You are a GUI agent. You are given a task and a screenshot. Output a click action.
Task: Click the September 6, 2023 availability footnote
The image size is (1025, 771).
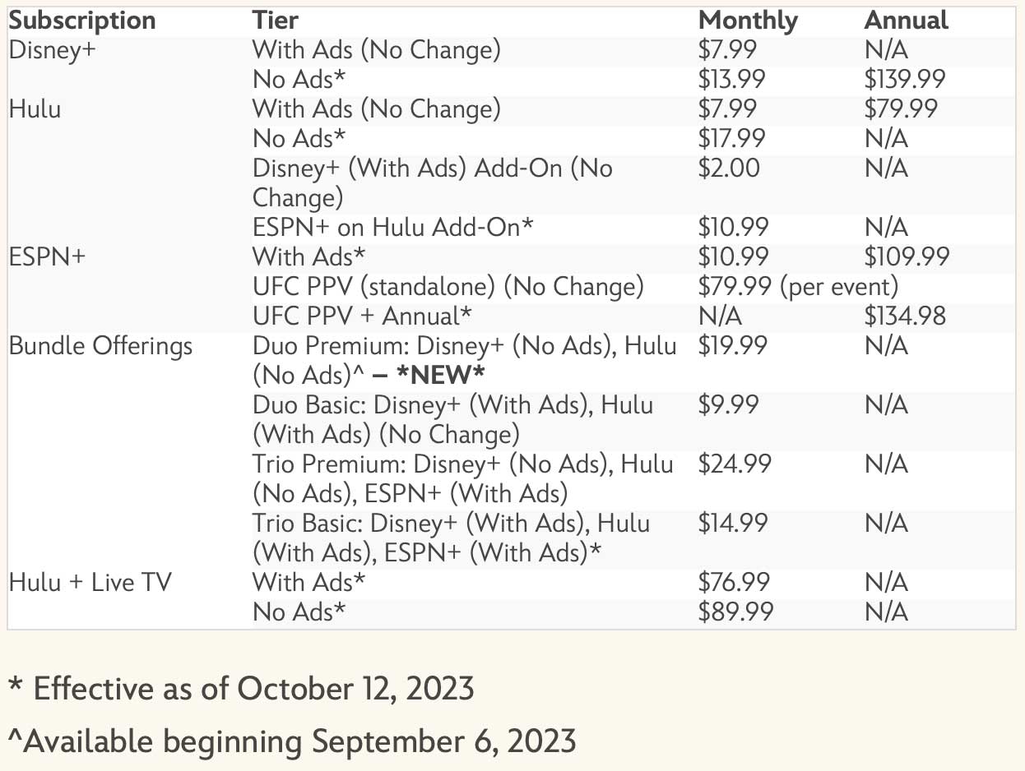pyautogui.click(x=291, y=741)
